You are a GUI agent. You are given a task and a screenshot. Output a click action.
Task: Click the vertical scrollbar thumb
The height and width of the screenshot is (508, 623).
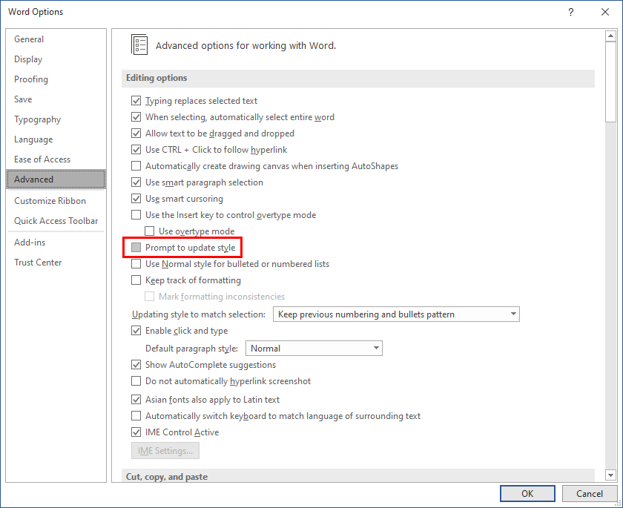(610, 82)
